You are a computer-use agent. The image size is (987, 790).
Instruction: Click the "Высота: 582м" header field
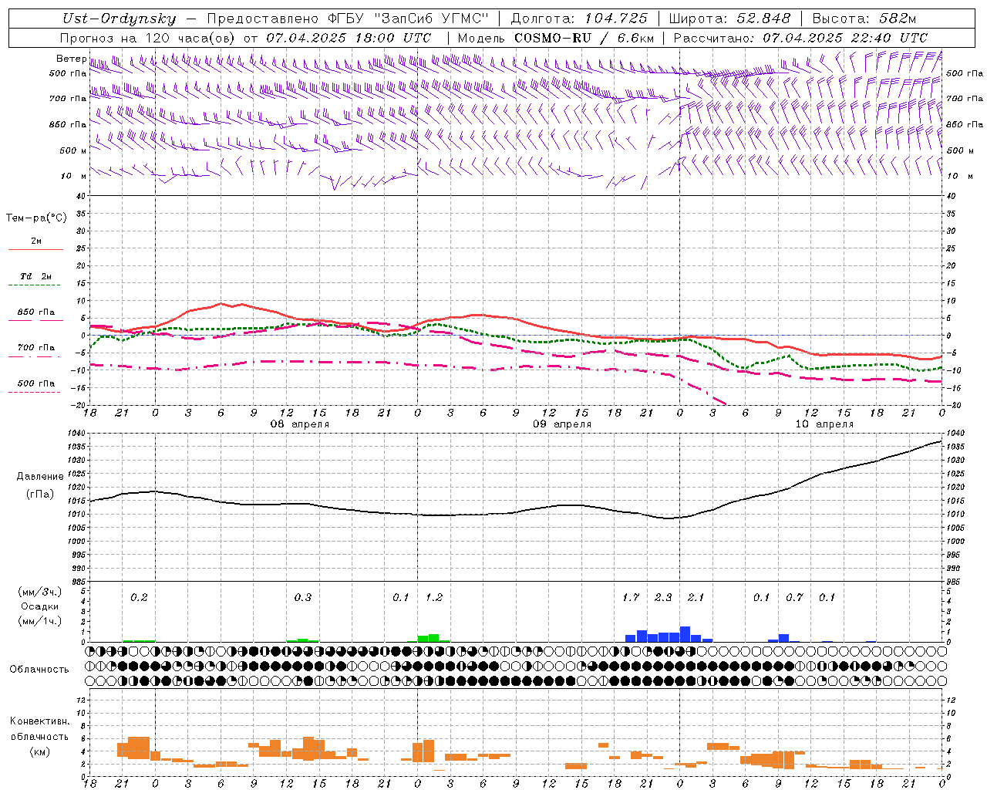coord(864,19)
